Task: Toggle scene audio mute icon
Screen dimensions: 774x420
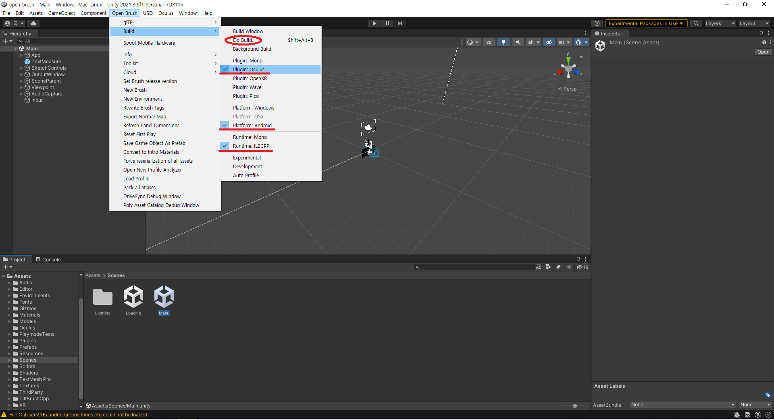Action: point(518,42)
